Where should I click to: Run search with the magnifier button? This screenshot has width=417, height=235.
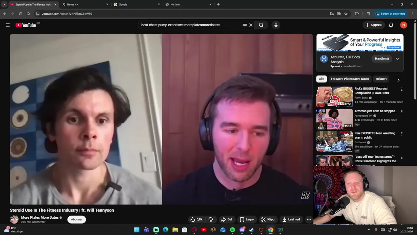tap(261, 25)
